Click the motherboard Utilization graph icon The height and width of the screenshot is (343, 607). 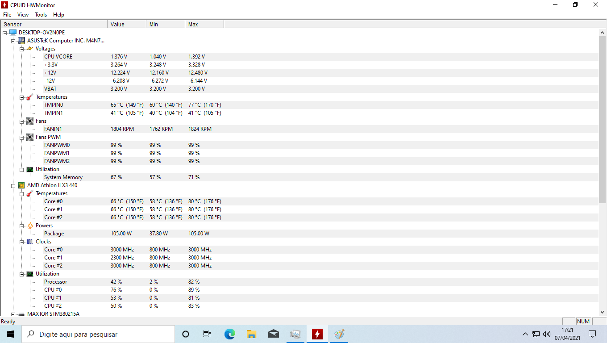29,169
